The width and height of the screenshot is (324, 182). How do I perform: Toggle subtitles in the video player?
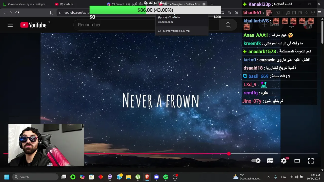270,161
